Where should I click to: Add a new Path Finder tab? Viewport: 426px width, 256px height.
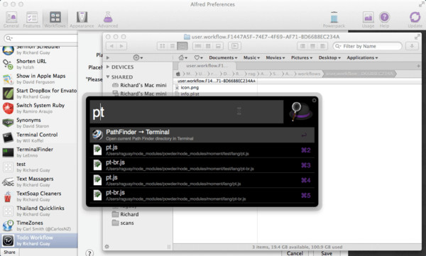click(x=418, y=66)
